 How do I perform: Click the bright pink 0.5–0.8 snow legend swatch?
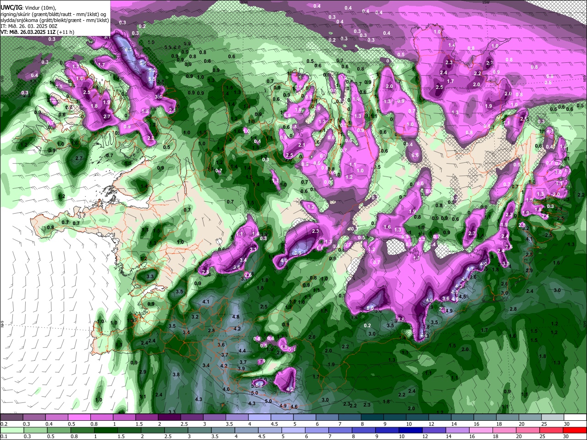pyautogui.click(x=79, y=418)
